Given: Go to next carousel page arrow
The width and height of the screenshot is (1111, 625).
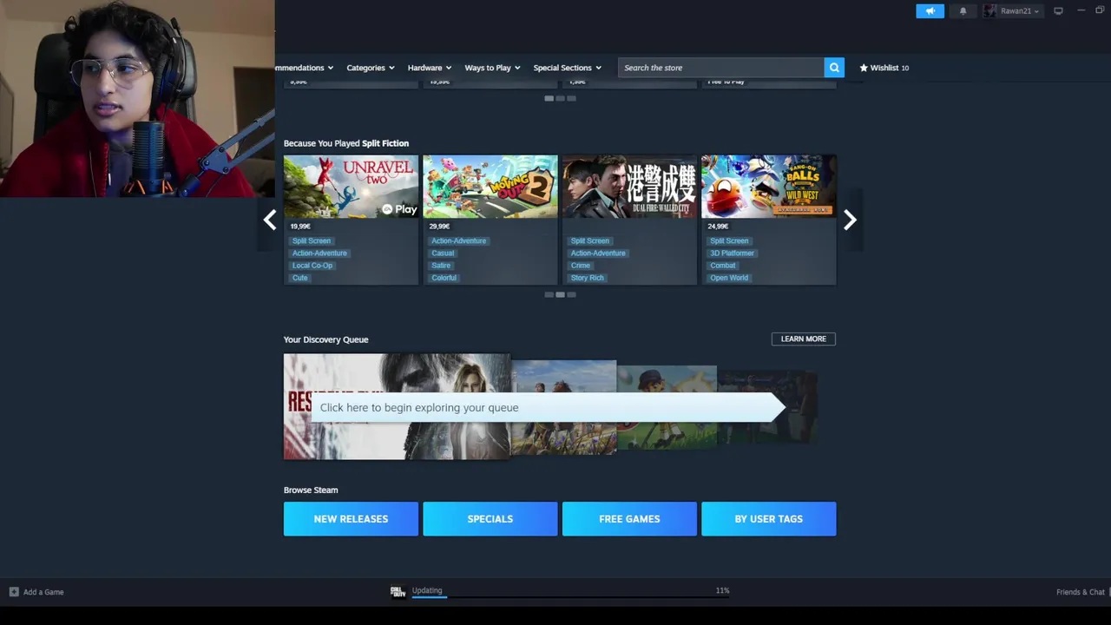Looking at the screenshot, I should pos(850,220).
